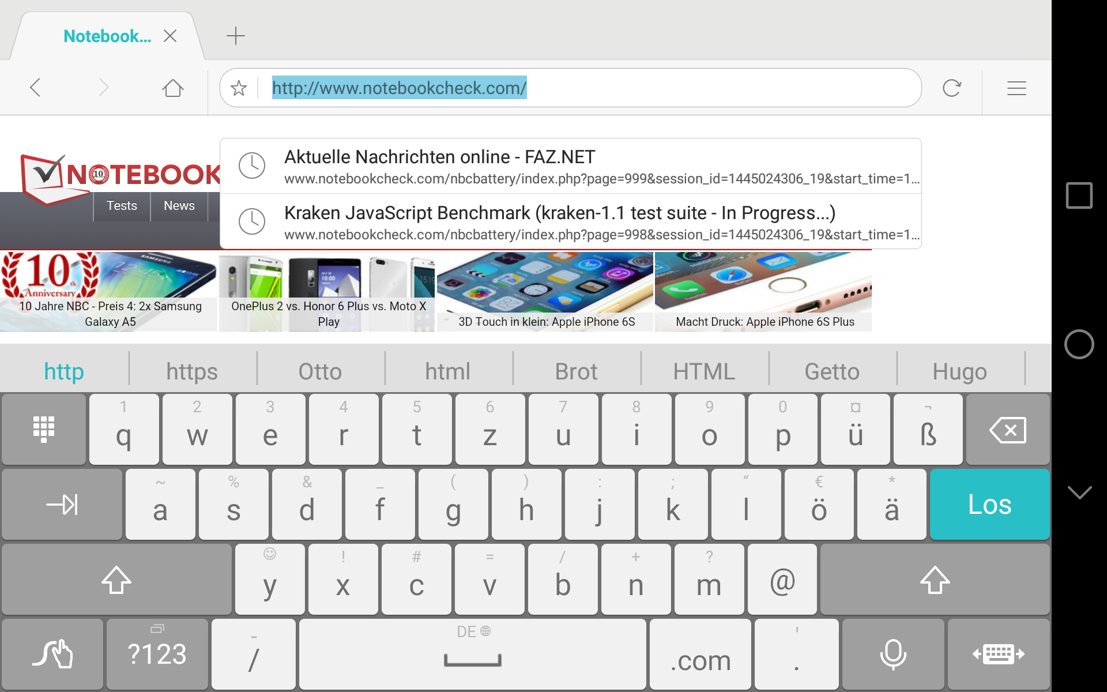Tap the m key
The height and width of the screenshot is (692, 1107).
[x=709, y=579]
